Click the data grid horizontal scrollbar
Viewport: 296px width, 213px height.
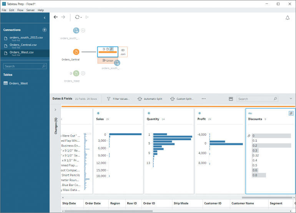[108, 211]
